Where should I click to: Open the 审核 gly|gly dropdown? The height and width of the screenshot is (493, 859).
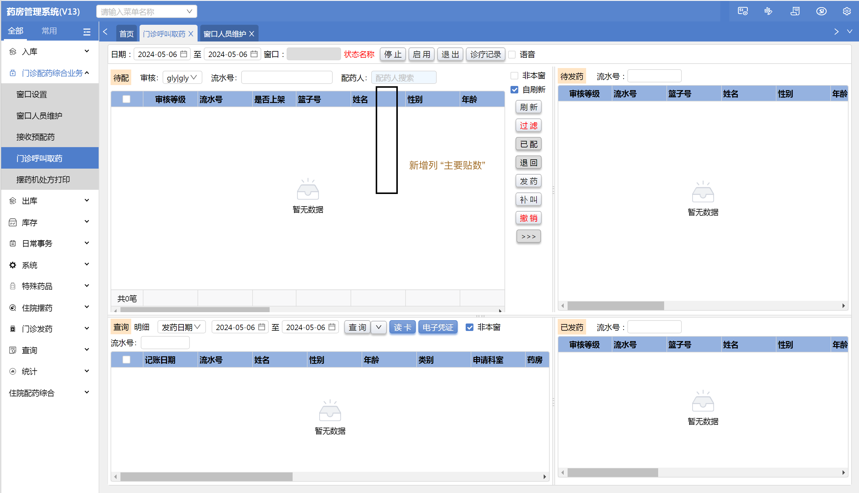[x=182, y=78]
